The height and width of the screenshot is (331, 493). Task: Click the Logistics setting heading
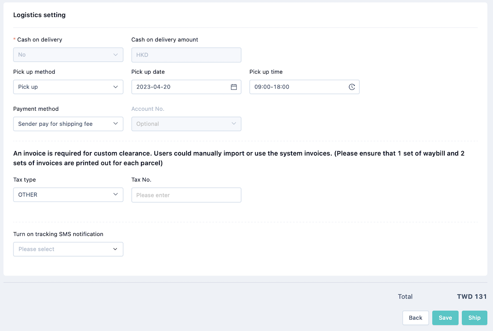click(x=40, y=15)
